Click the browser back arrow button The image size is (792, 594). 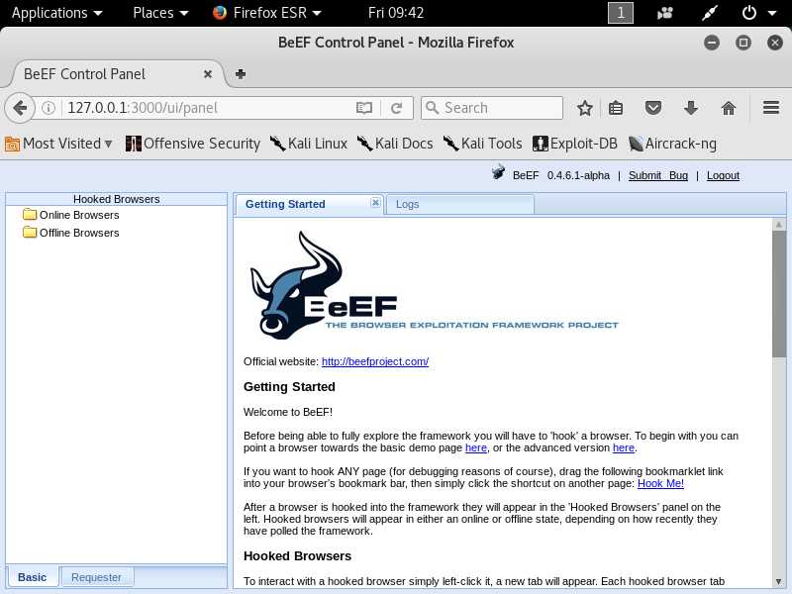[x=20, y=108]
